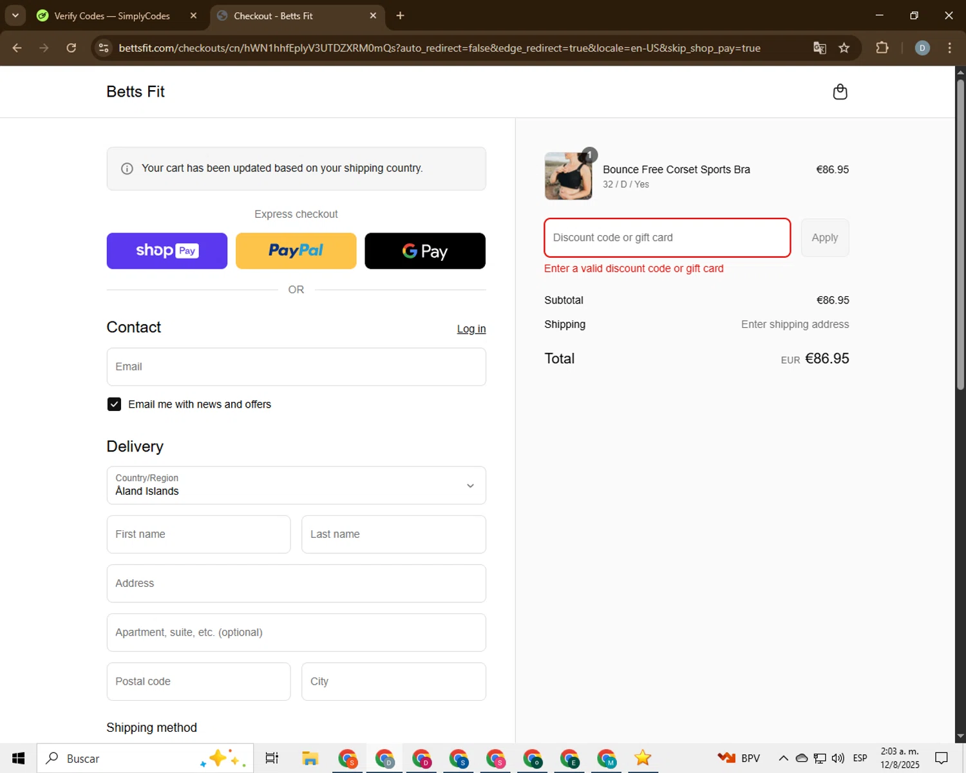Open Chrome with gray D profile in taskbar

tap(385, 758)
